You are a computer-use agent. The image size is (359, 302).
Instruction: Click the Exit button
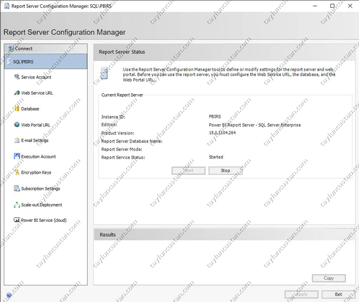click(338, 295)
